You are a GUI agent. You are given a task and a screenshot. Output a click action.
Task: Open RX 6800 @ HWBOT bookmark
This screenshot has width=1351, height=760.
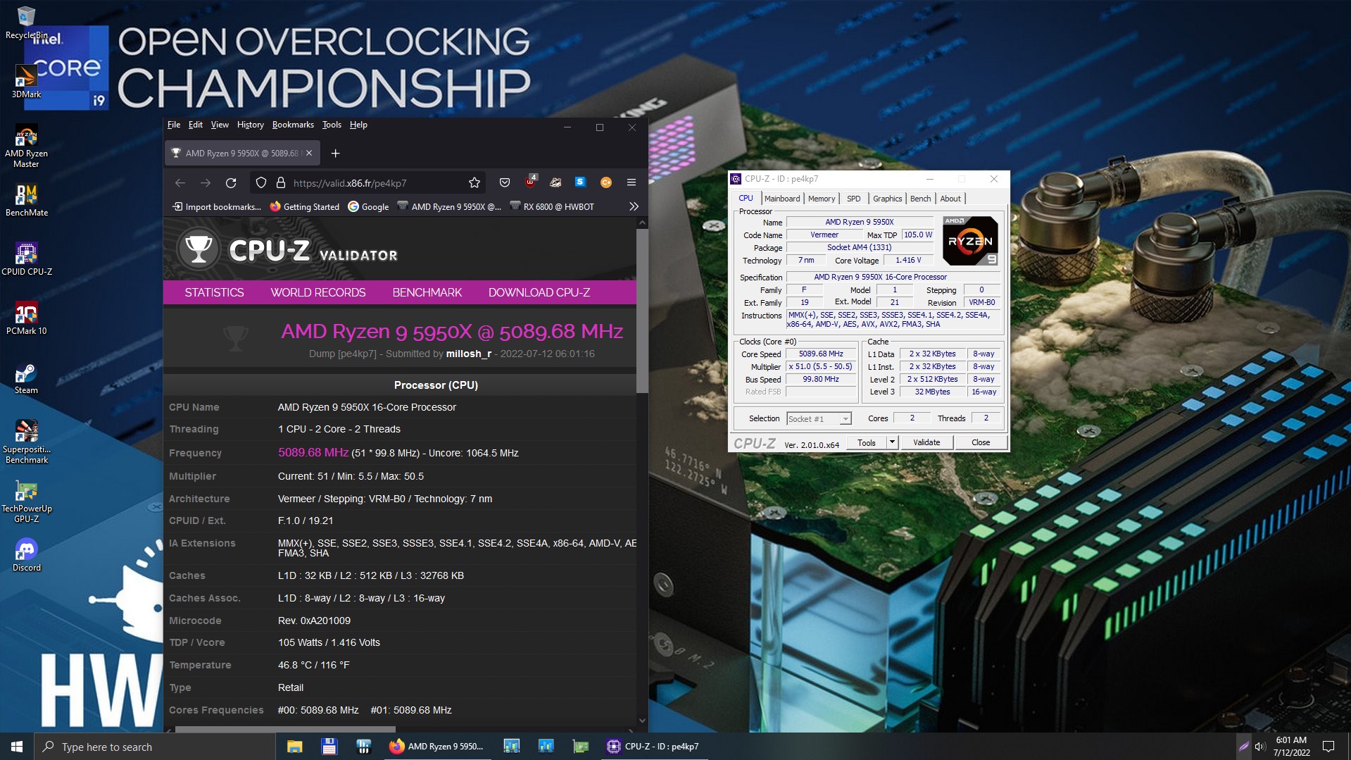(x=552, y=206)
